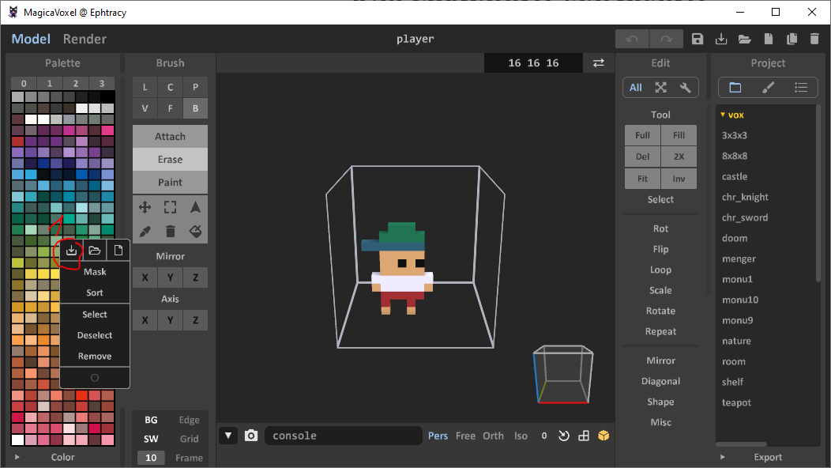Expand the console dropdown arrow
The height and width of the screenshot is (468, 831).
pyautogui.click(x=228, y=435)
